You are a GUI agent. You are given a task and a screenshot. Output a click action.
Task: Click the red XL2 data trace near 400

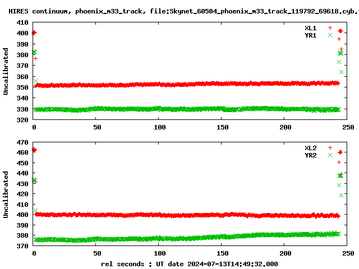pyautogui.click(x=187, y=215)
